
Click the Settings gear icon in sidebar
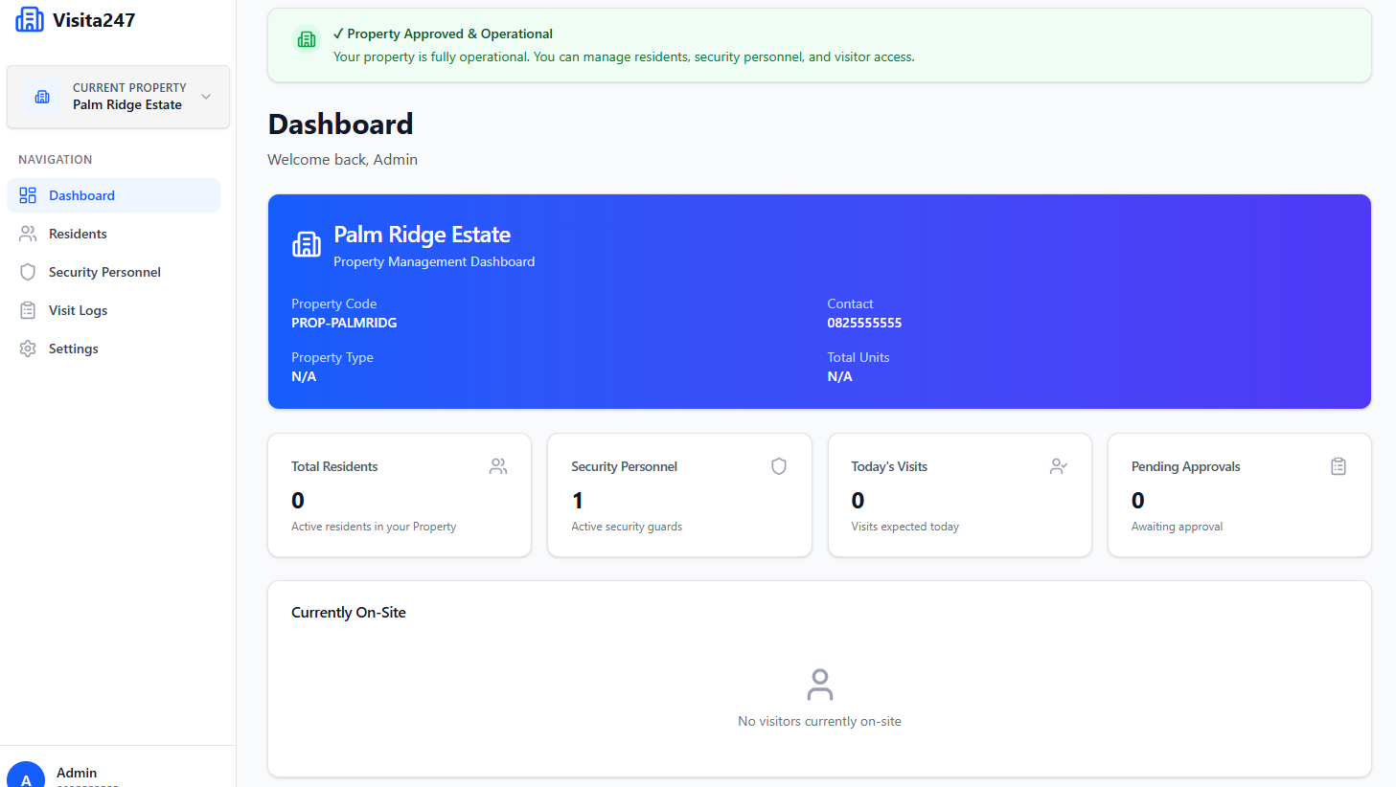click(27, 348)
